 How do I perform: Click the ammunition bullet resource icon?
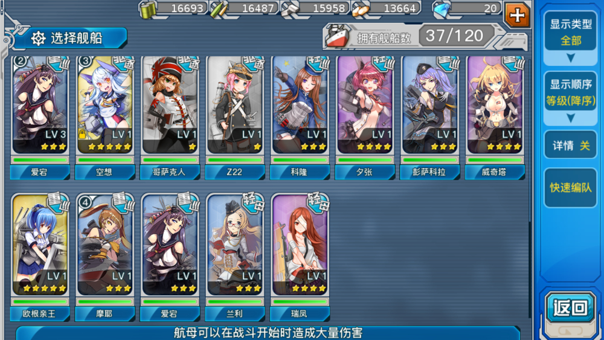(x=219, y=10)
